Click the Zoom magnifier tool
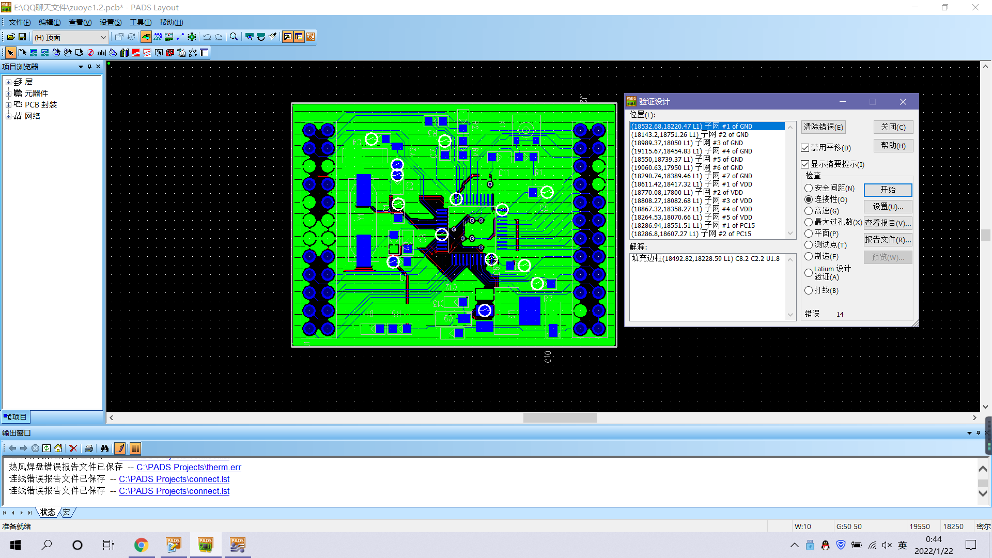The image size is (992, 558). click(234, 37)
